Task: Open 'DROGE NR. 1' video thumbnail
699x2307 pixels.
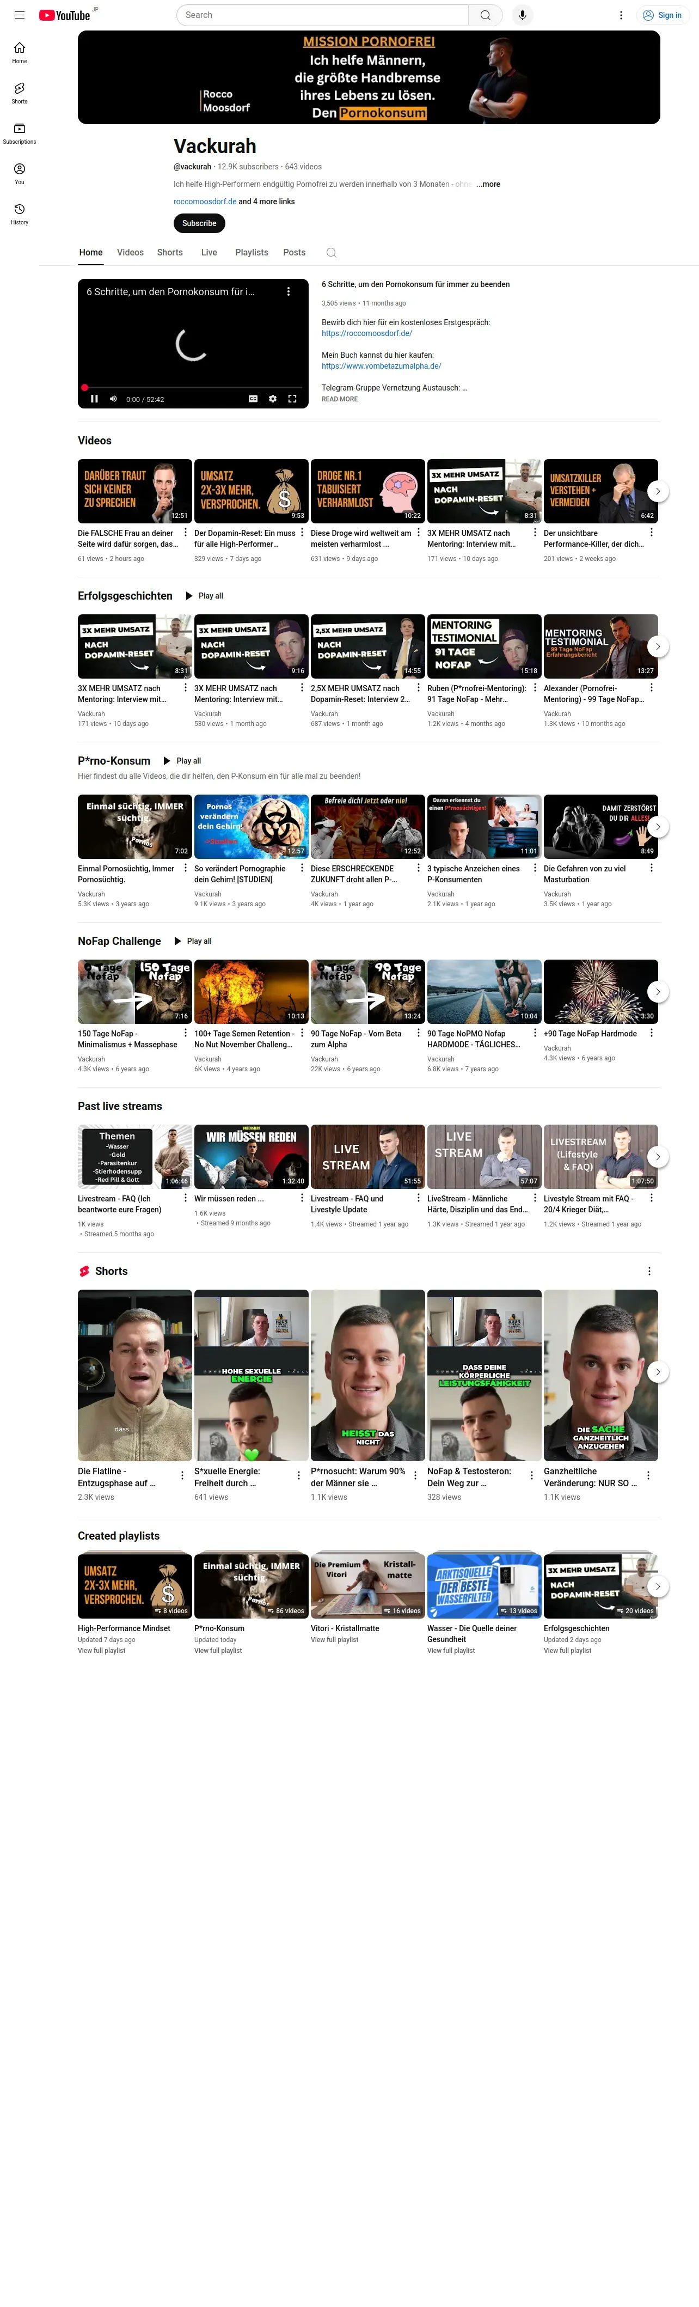Action: coord(368,492)
